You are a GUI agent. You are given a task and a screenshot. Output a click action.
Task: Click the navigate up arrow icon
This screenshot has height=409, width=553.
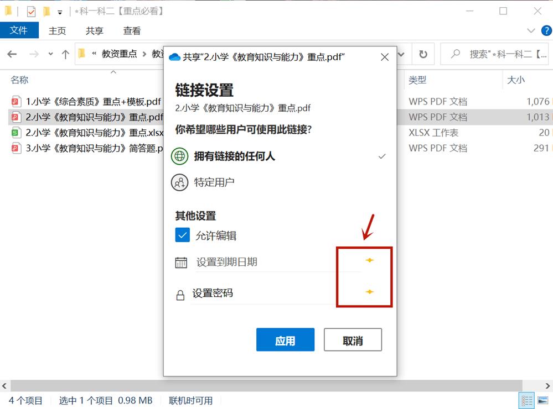(x=66, y=54)
